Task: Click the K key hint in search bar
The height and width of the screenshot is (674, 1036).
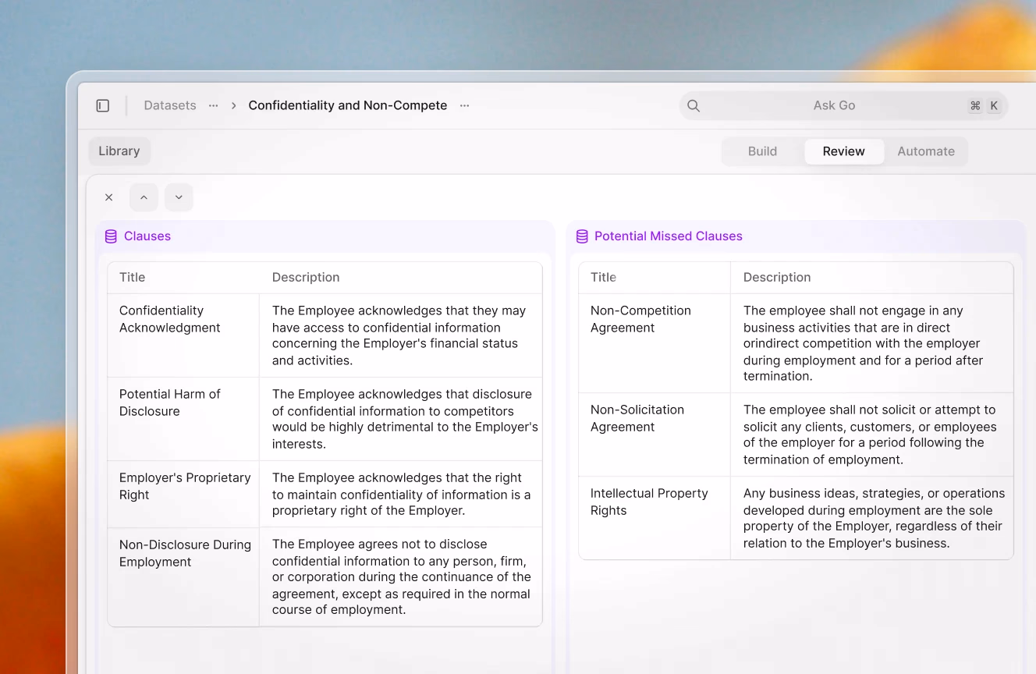Action: [994, 105]
